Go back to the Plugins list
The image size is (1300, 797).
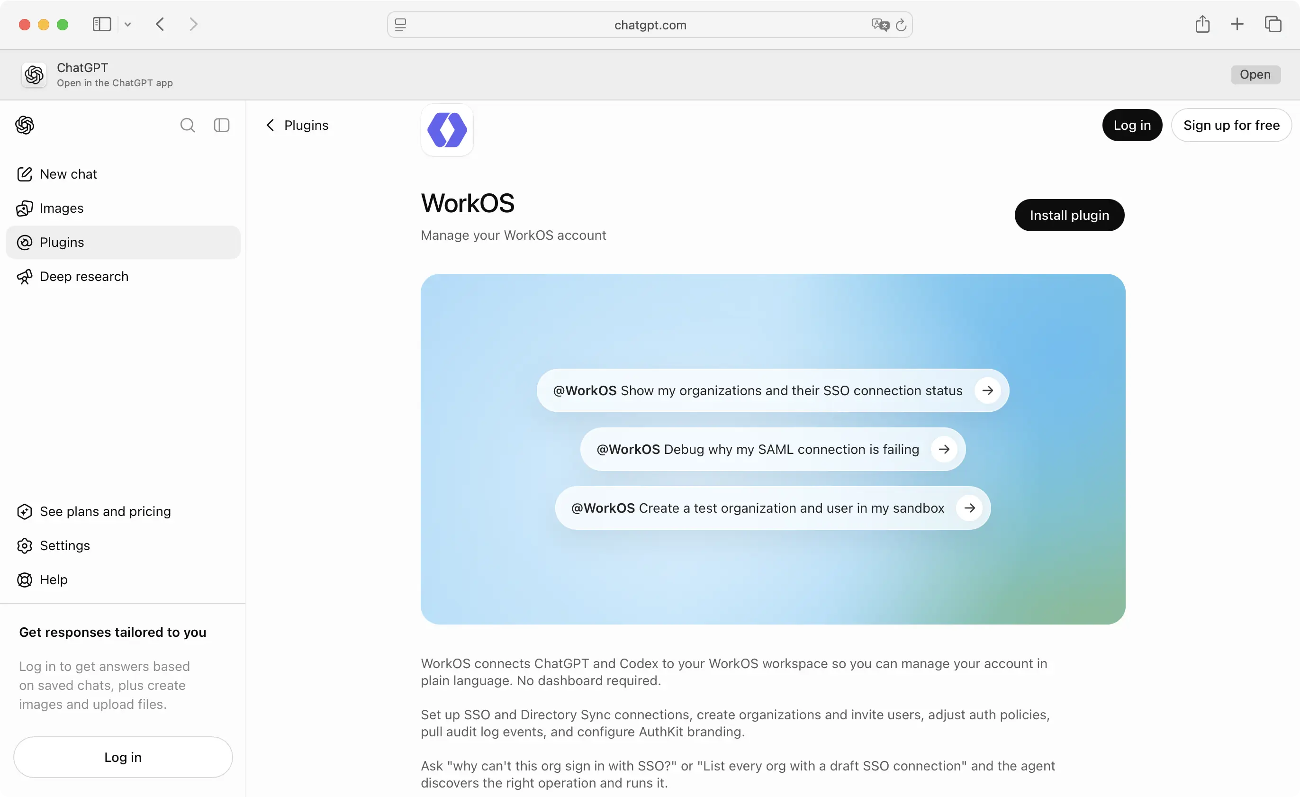tap(297, 125)
